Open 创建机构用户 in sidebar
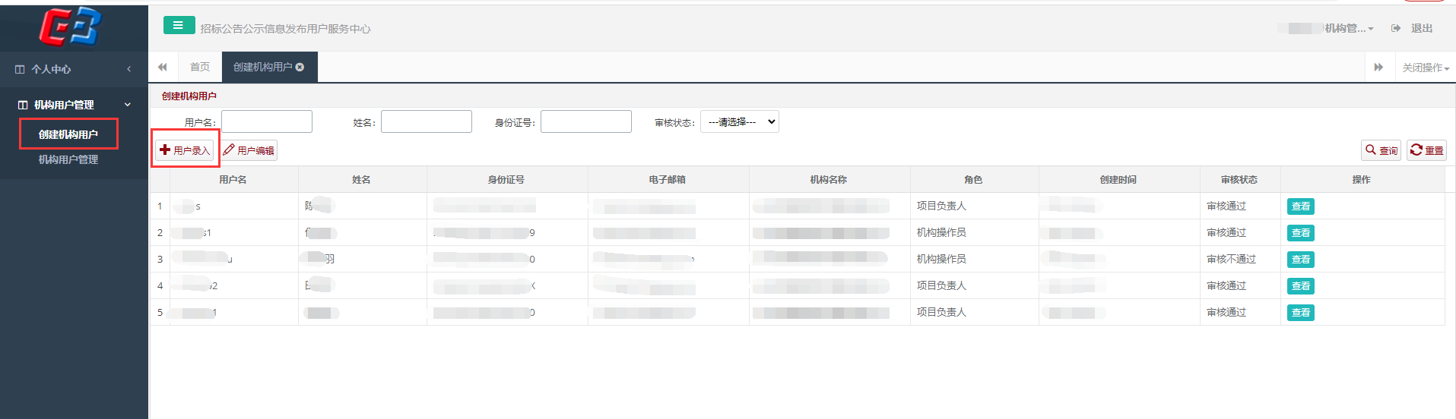Viewport: 1456px width, 419px height. point(68,134)
